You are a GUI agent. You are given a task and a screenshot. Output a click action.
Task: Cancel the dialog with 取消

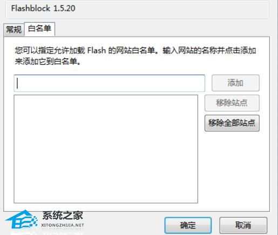[243, 225]
